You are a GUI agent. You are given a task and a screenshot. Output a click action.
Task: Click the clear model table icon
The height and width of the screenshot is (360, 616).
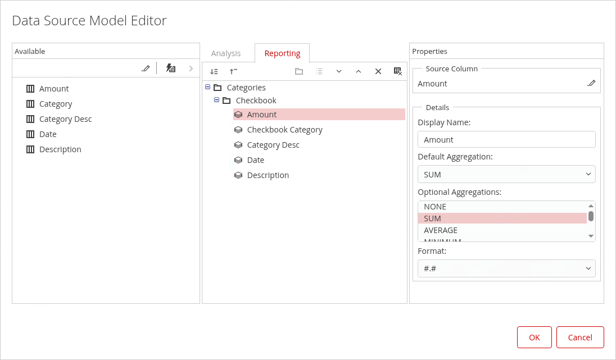(x=398, y=71)
